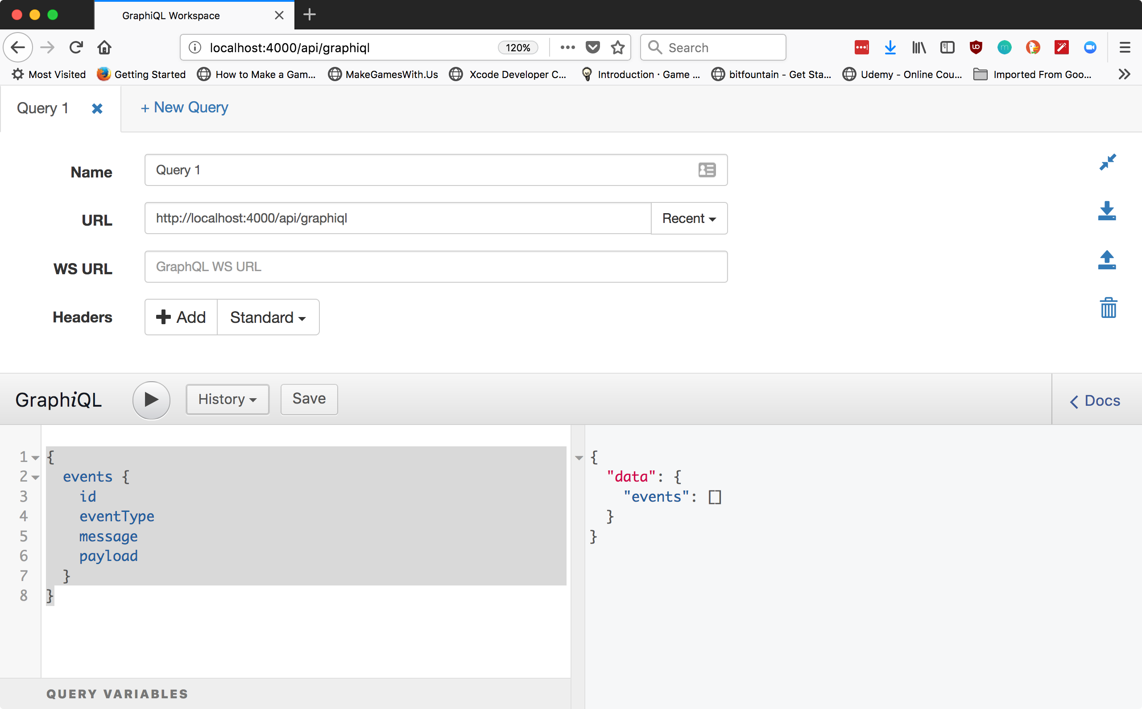Click the eventType field in query
1142x709 pixels.
117,516
